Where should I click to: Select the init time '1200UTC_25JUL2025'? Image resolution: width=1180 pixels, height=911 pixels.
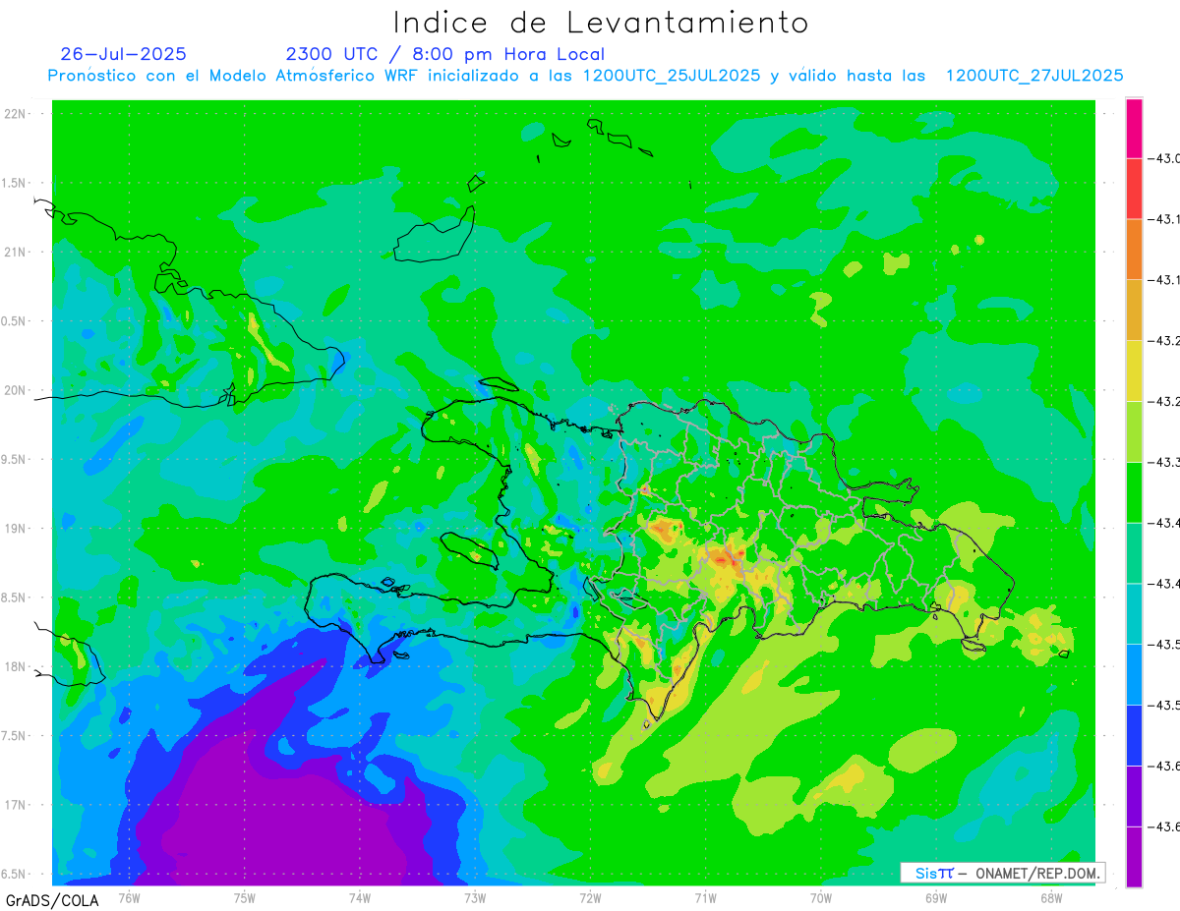671,76
